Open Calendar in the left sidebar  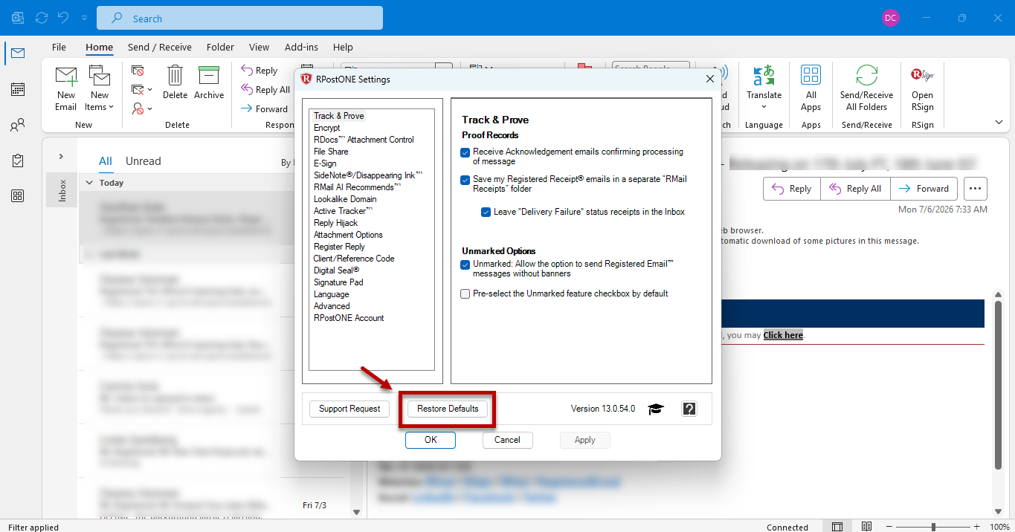[17, 89]
